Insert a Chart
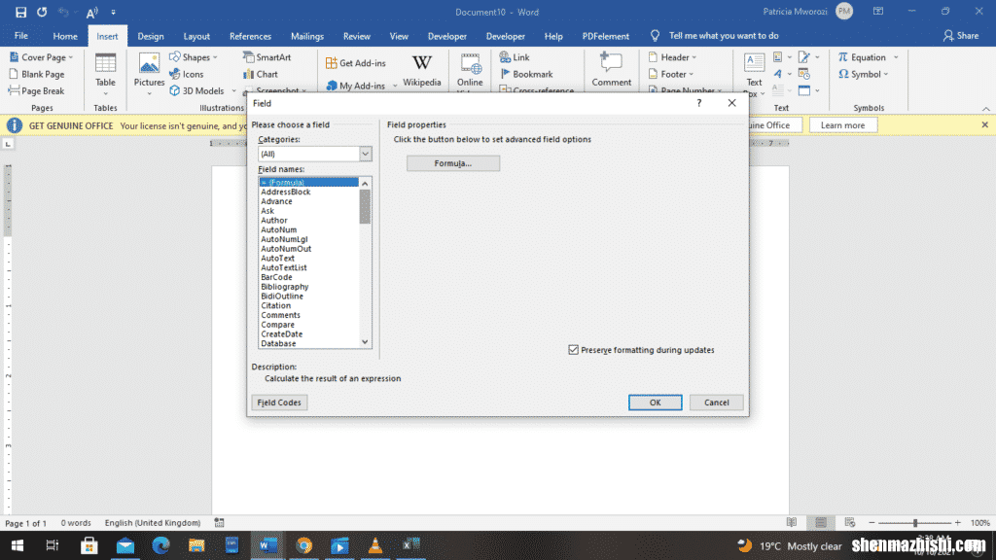996x560 pixels. pos(261,74)
